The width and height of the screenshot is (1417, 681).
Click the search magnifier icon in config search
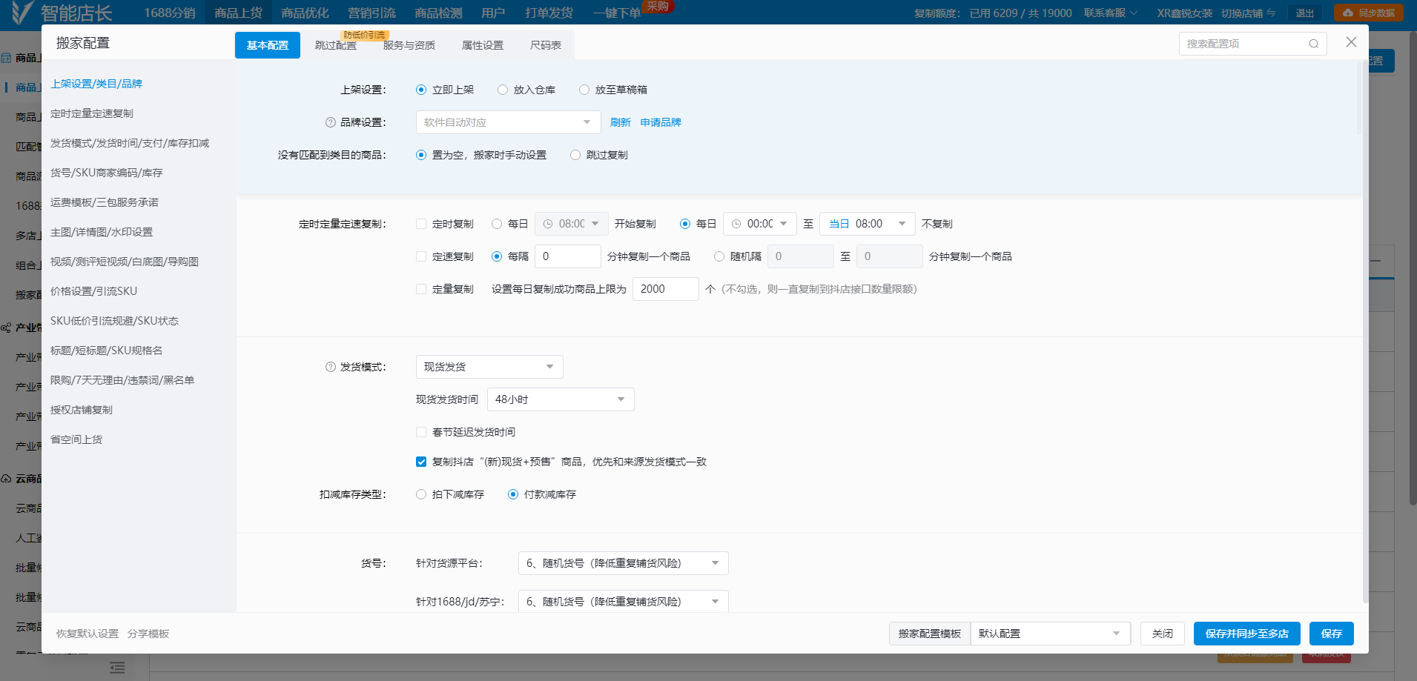[x=1313, y=44]
